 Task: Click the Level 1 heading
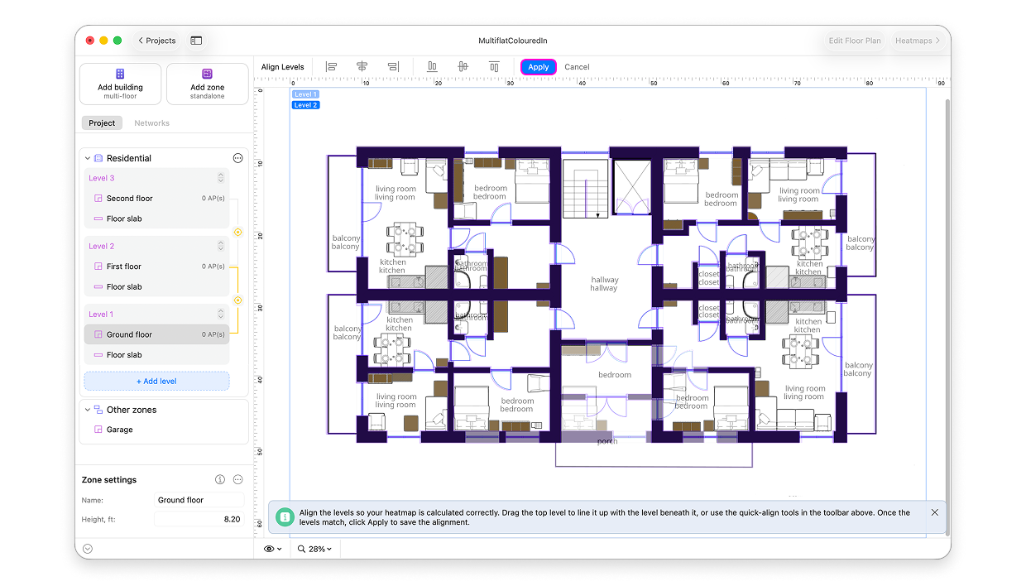[102, 315]
